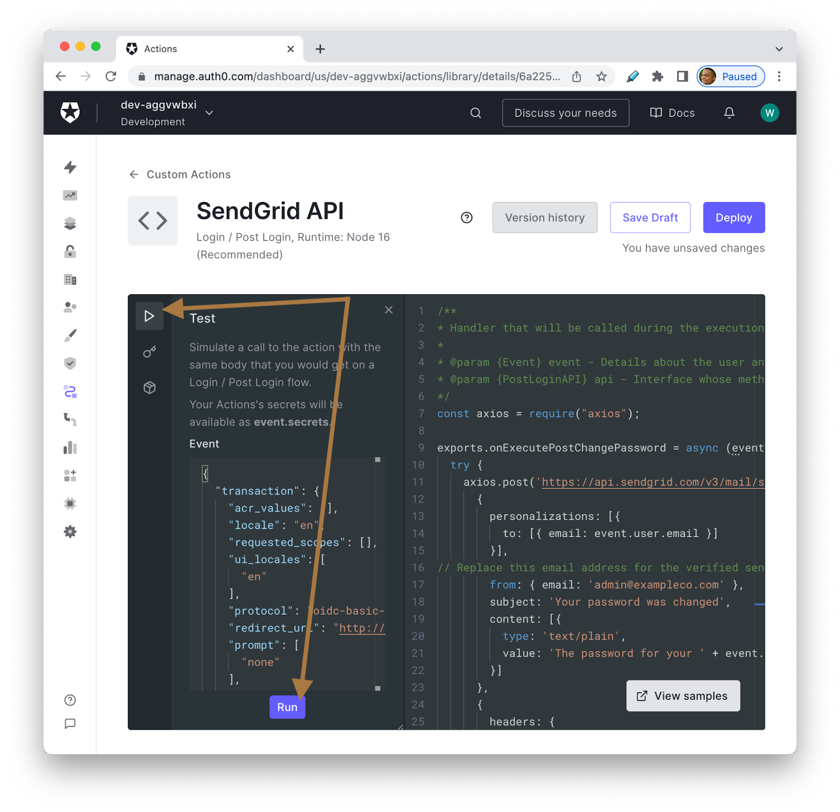Click the share page icon in address bar
The width and height of the screenshot is (840, 812).
click(576, 77)
